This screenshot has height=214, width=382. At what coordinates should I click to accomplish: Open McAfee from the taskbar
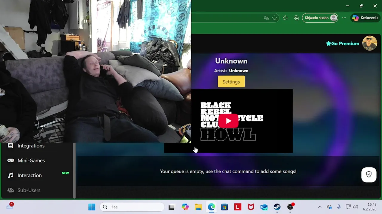point(251,207)
